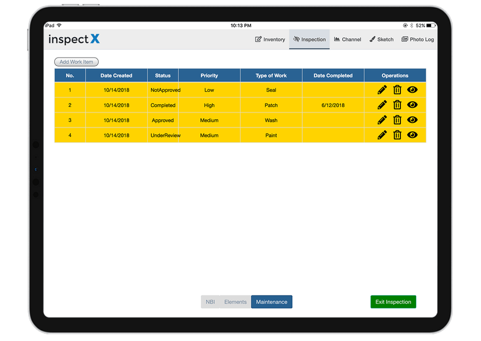This screenshot has width=481, height=341.
Task: Click the Patch work type cell
Action: [271, 105]
